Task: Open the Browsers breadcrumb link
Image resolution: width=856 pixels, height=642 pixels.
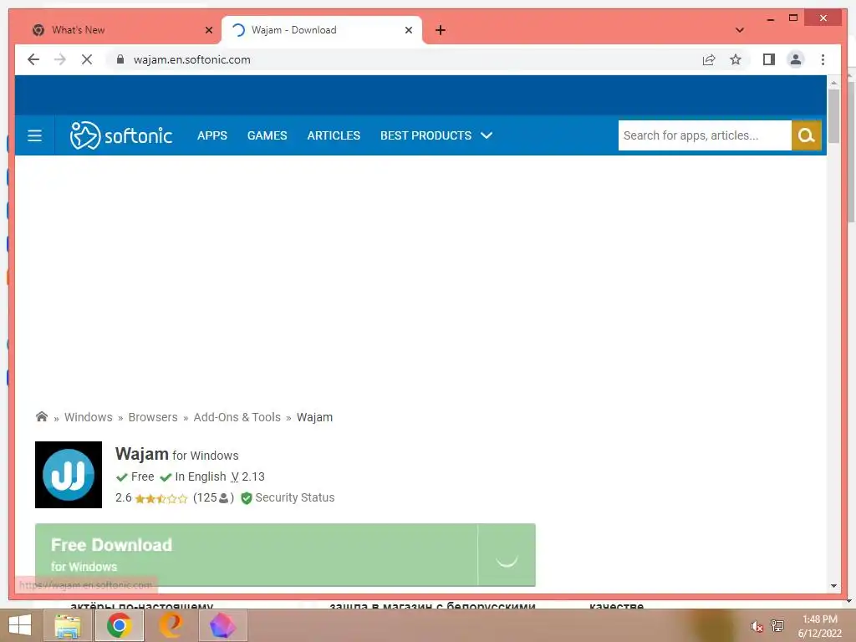Action: [x=153, y=417]
